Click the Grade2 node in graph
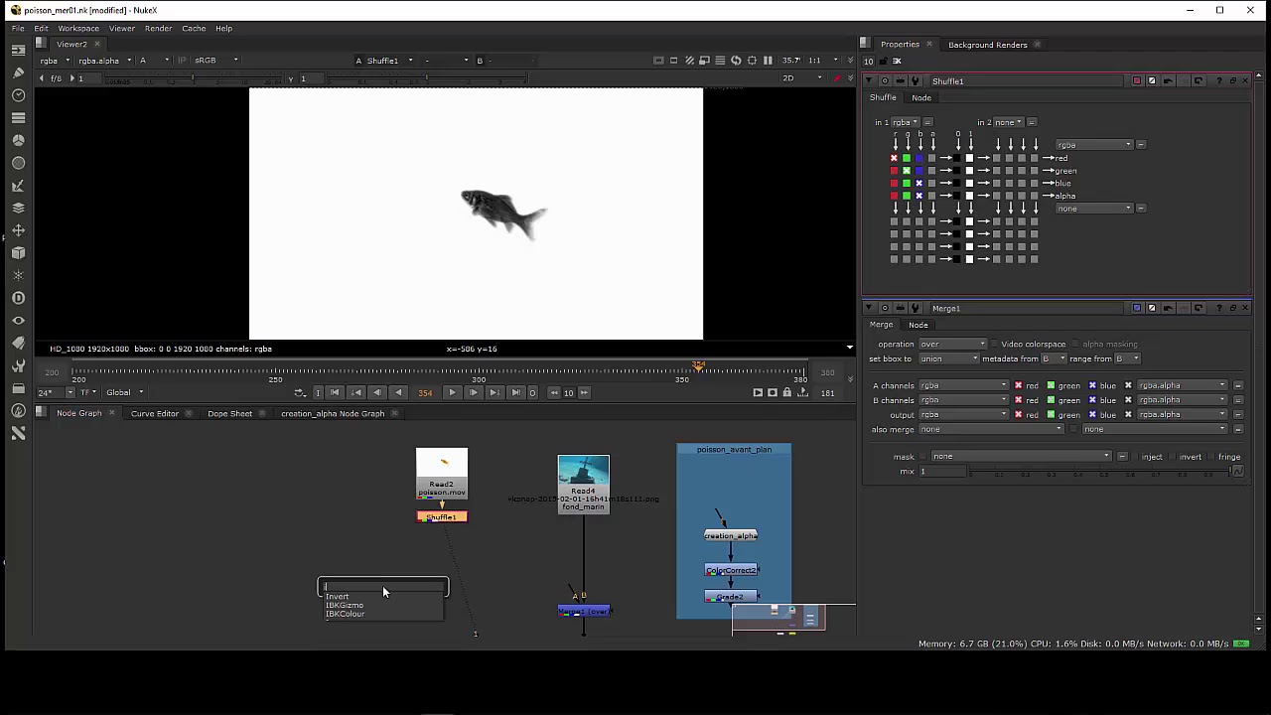Screen dimensions: 1271x715 731,596
